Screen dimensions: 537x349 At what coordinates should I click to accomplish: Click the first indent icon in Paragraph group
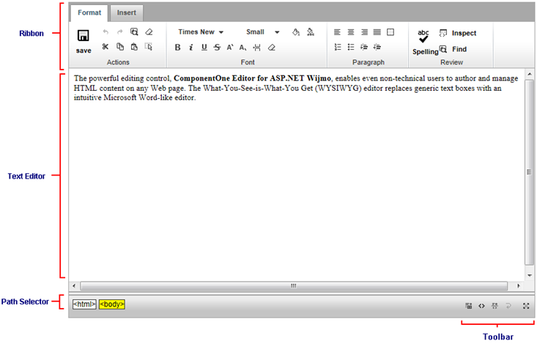[x=363, y=47]
